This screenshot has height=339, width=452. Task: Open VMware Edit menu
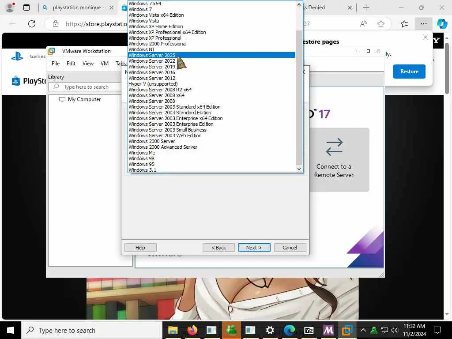[x=71, y=64]
